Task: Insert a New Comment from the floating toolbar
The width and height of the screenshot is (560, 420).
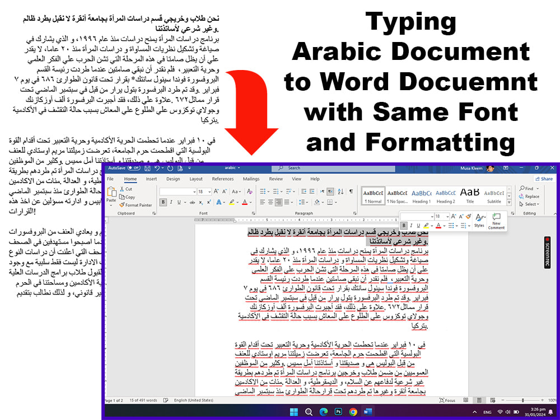Action: click(x=496, y=222)
